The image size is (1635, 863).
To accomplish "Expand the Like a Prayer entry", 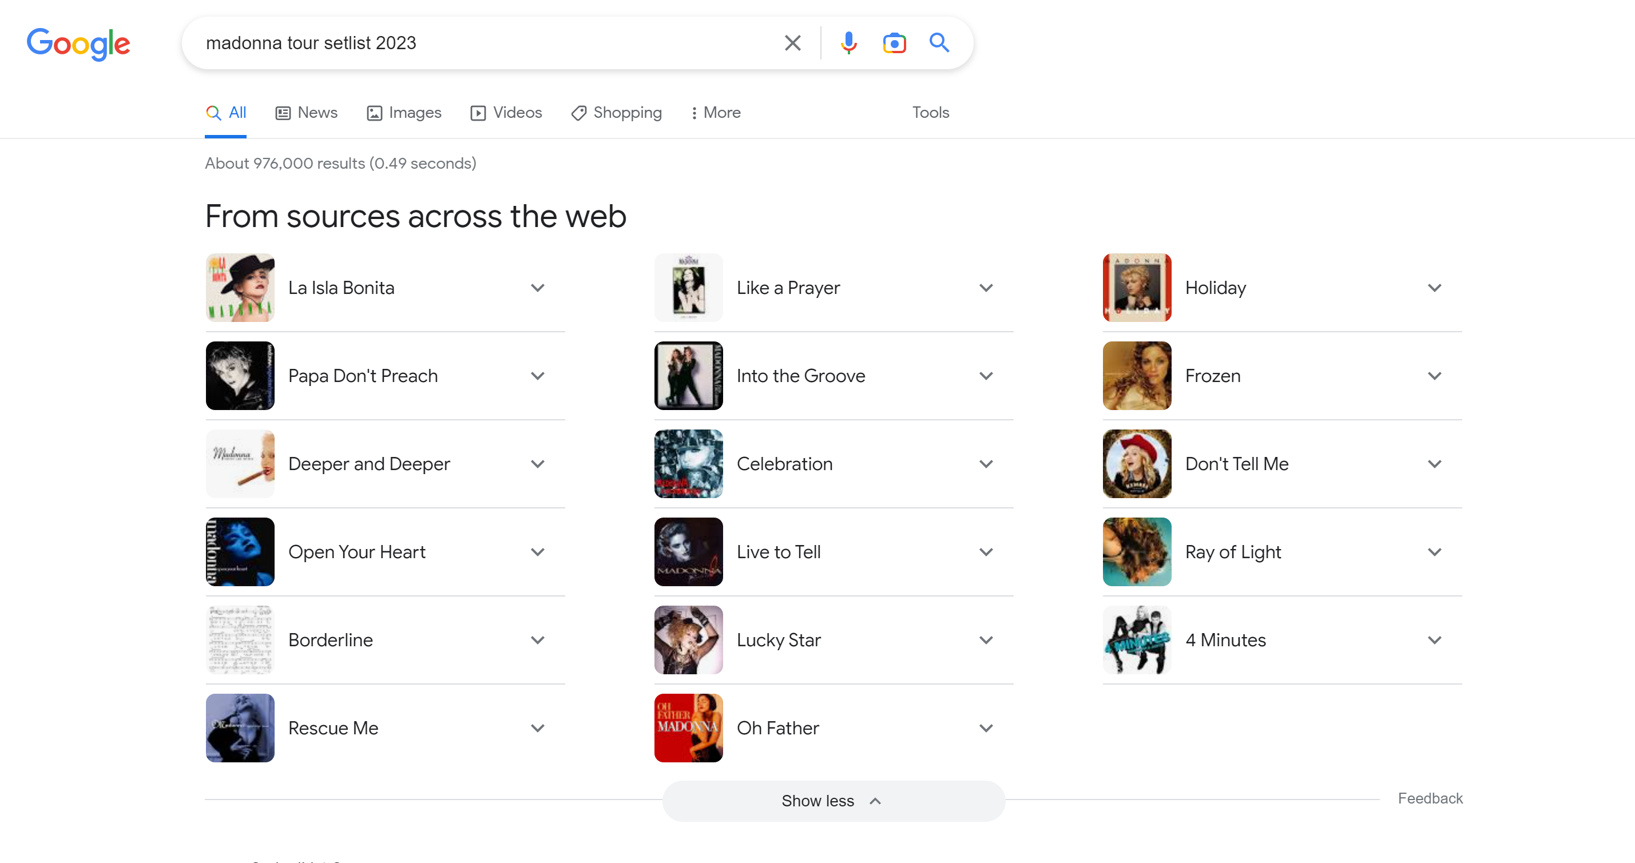I will pyautogui.click(x=986, y=288).
